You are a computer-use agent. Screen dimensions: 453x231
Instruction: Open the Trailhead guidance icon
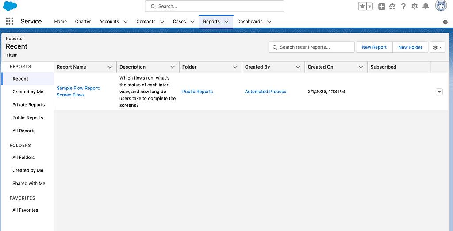point(392,6)
